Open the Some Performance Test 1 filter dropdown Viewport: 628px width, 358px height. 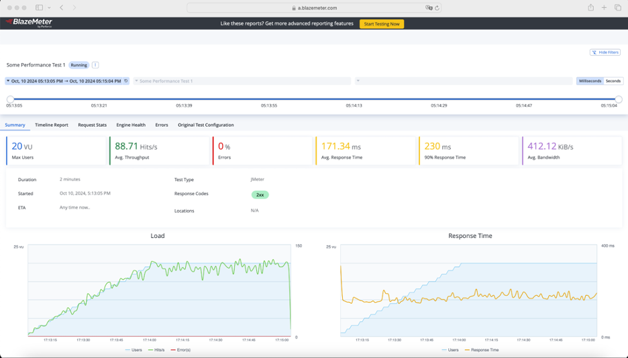point(242,81)
